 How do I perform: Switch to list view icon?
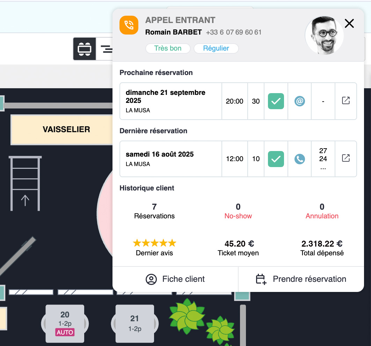coord(106,49)
